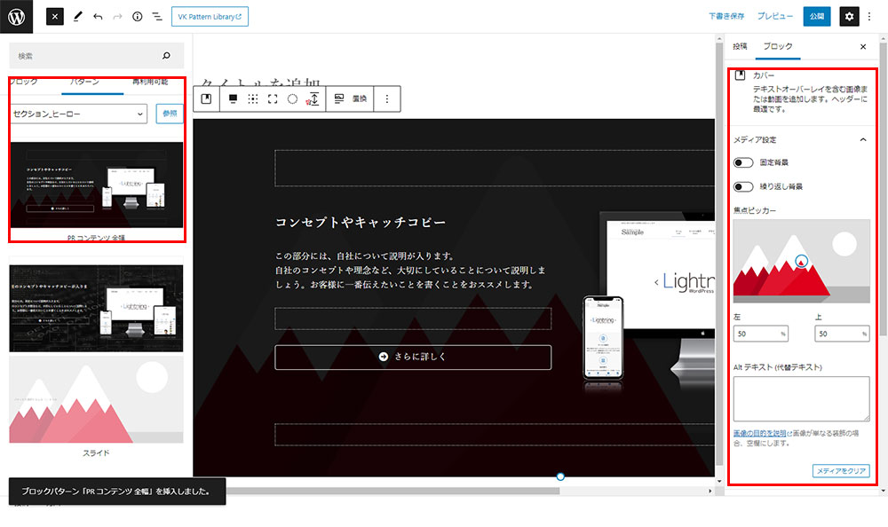
Task: Click the Alt テキスト text area
Action: coord(801,398)
